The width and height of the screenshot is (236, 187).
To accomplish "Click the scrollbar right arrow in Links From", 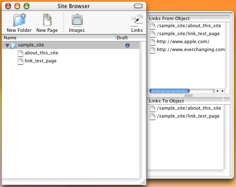I will [x=223, y=91].
